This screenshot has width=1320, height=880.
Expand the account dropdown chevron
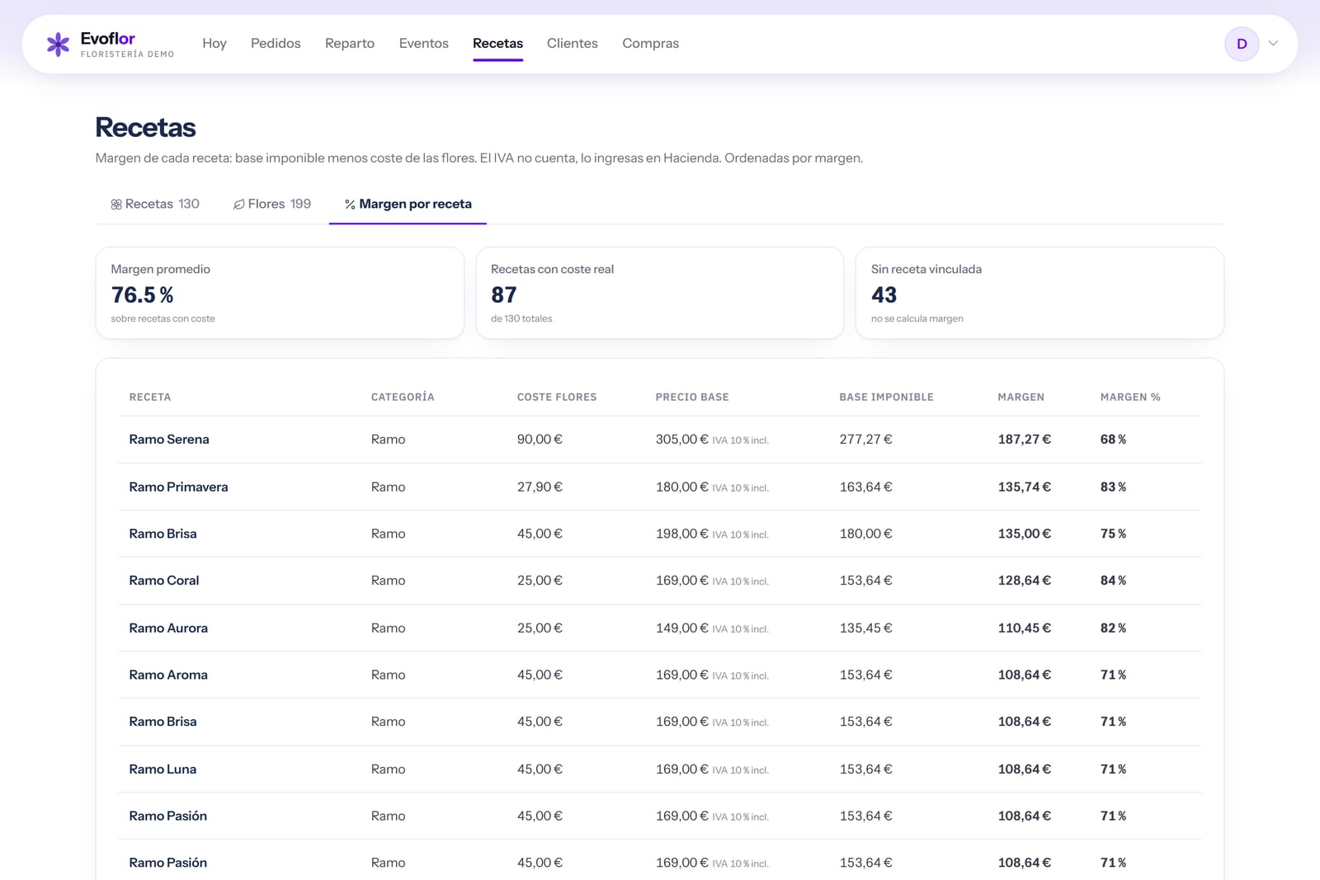(1273, 44)
